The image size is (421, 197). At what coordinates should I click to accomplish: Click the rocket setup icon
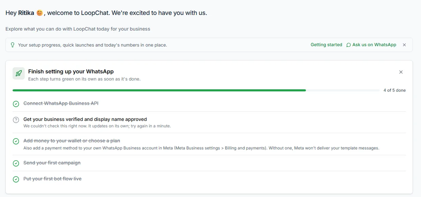[x=19, y=73]
